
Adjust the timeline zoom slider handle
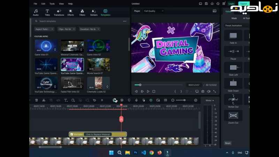coord(184,100)
